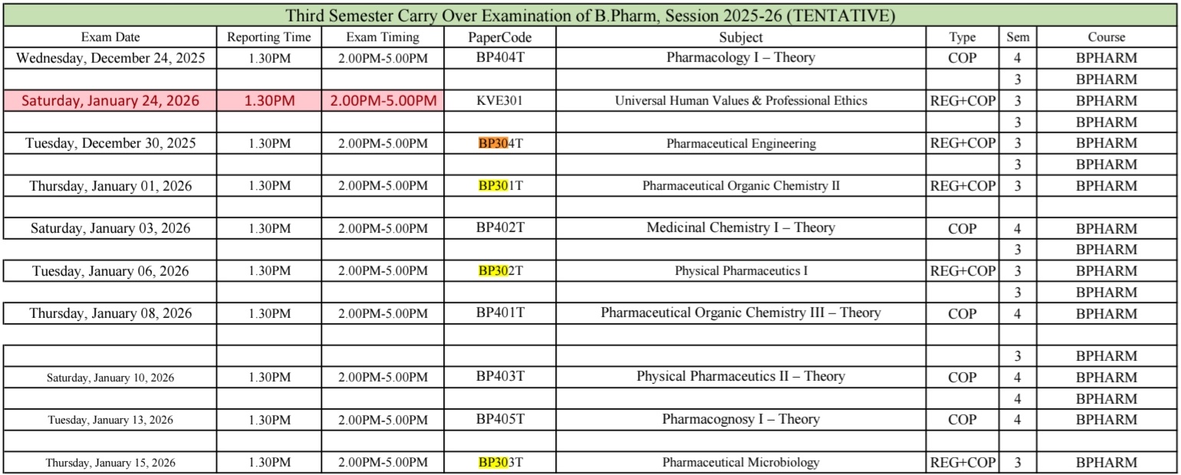Select the yellow highlighted BP301T paper code

500,185
